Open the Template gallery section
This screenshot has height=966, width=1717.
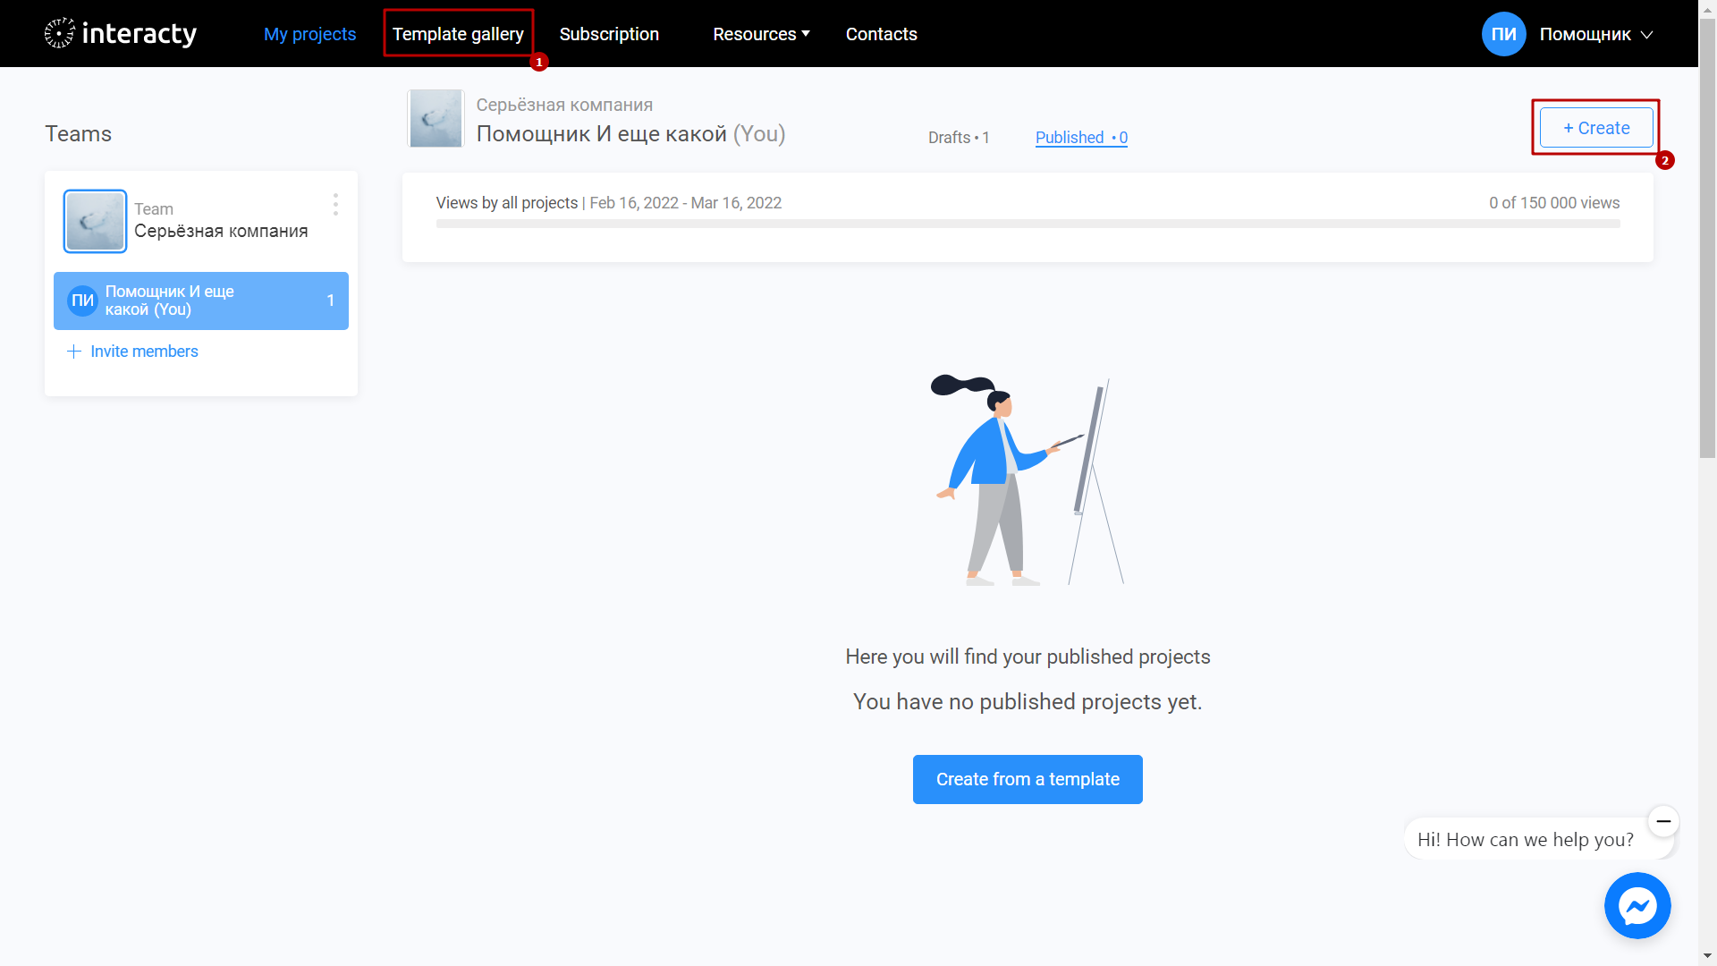point(458,33)
